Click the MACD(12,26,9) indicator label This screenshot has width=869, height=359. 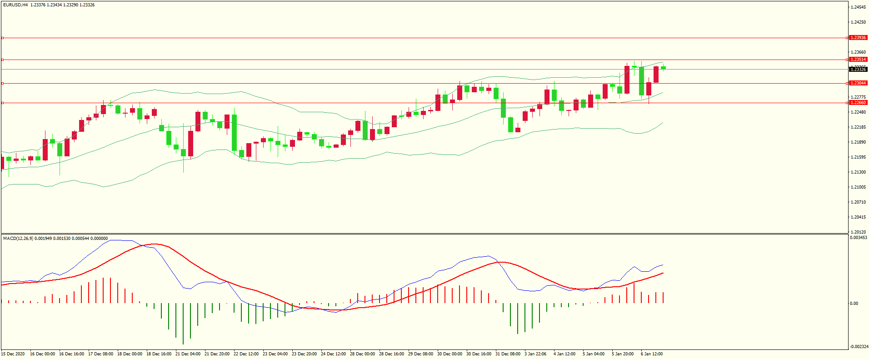point(18,238)
